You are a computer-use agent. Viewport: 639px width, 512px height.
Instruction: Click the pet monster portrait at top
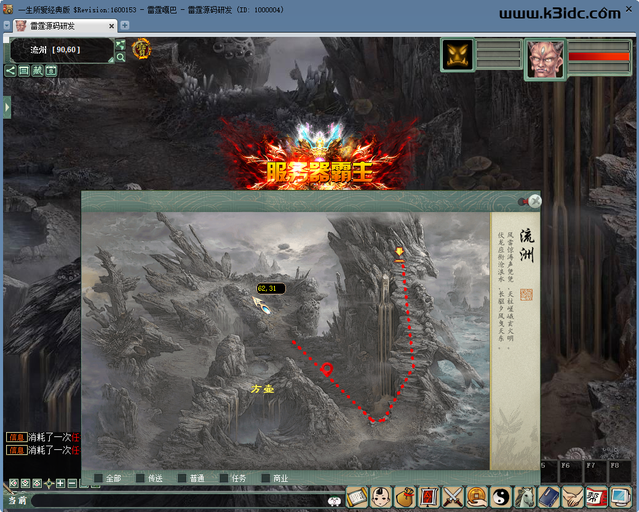(458, 55)
